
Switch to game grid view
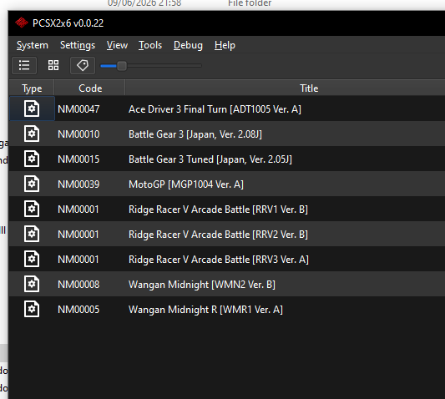coord(53,66)
